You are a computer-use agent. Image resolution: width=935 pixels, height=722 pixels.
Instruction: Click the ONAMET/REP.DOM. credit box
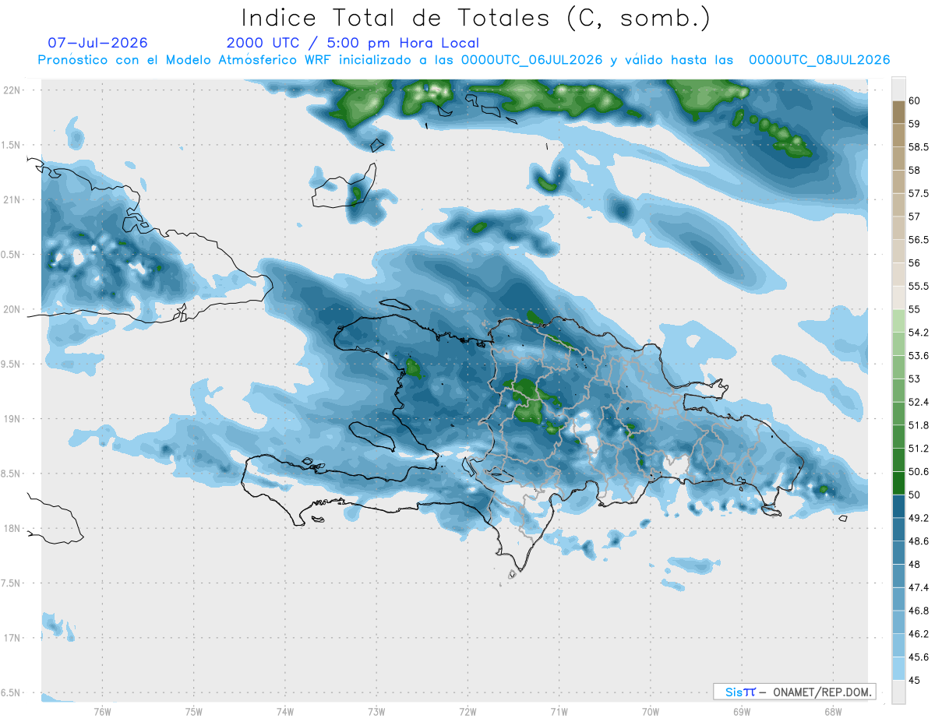794,692
